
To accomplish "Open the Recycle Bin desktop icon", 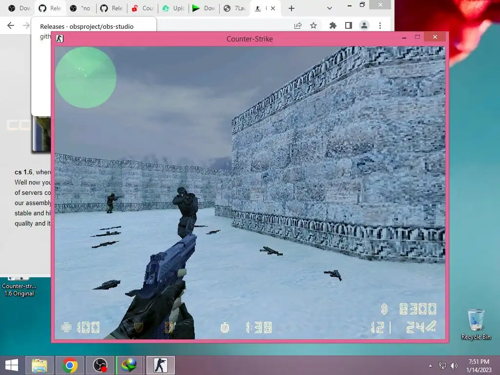I will coord(476,324).
